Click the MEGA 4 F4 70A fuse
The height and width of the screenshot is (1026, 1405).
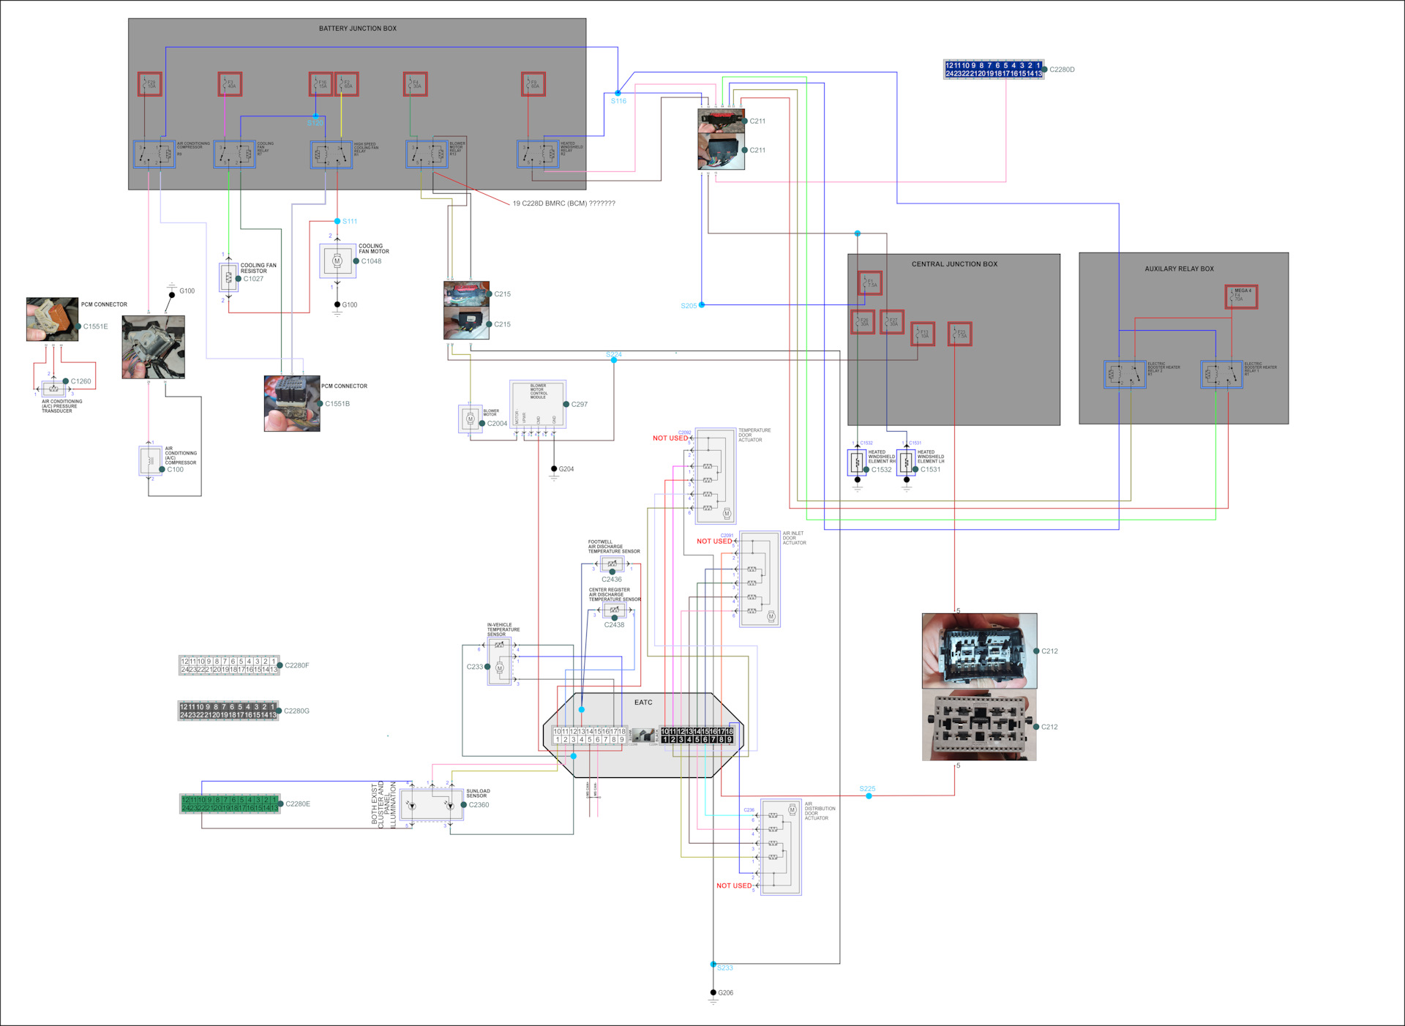click(x=1241, y=296)
